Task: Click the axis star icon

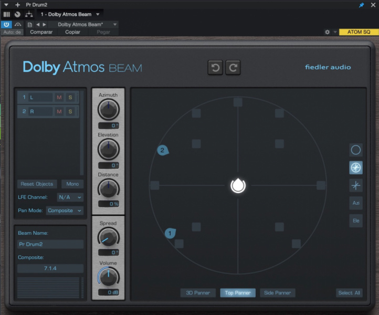Action: tap(356, 185)
